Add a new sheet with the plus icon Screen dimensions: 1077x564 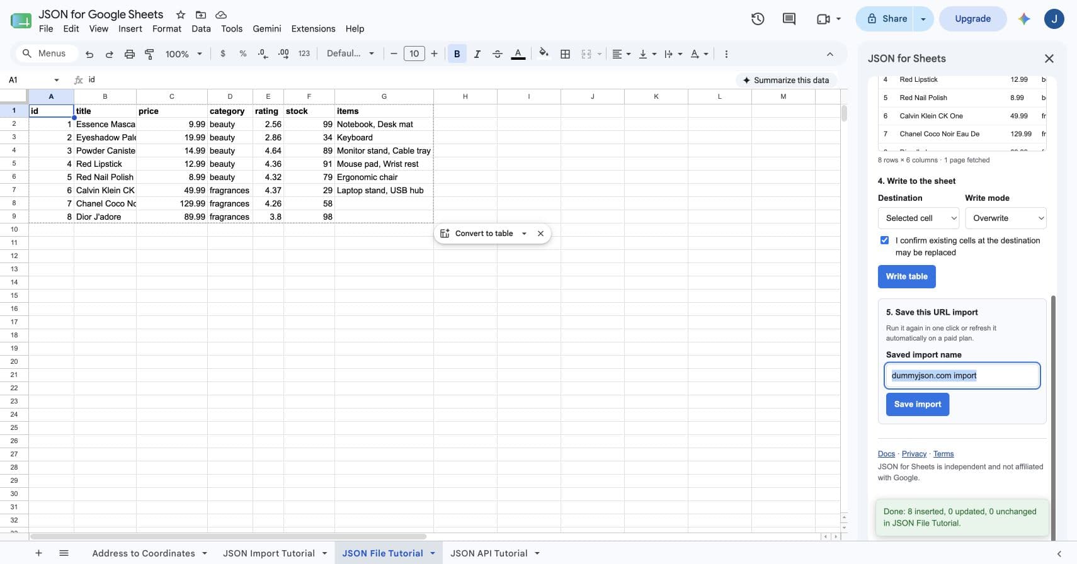click(38, 553)
